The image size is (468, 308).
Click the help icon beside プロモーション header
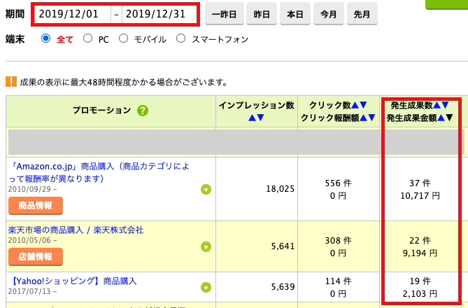pos(143,111)
